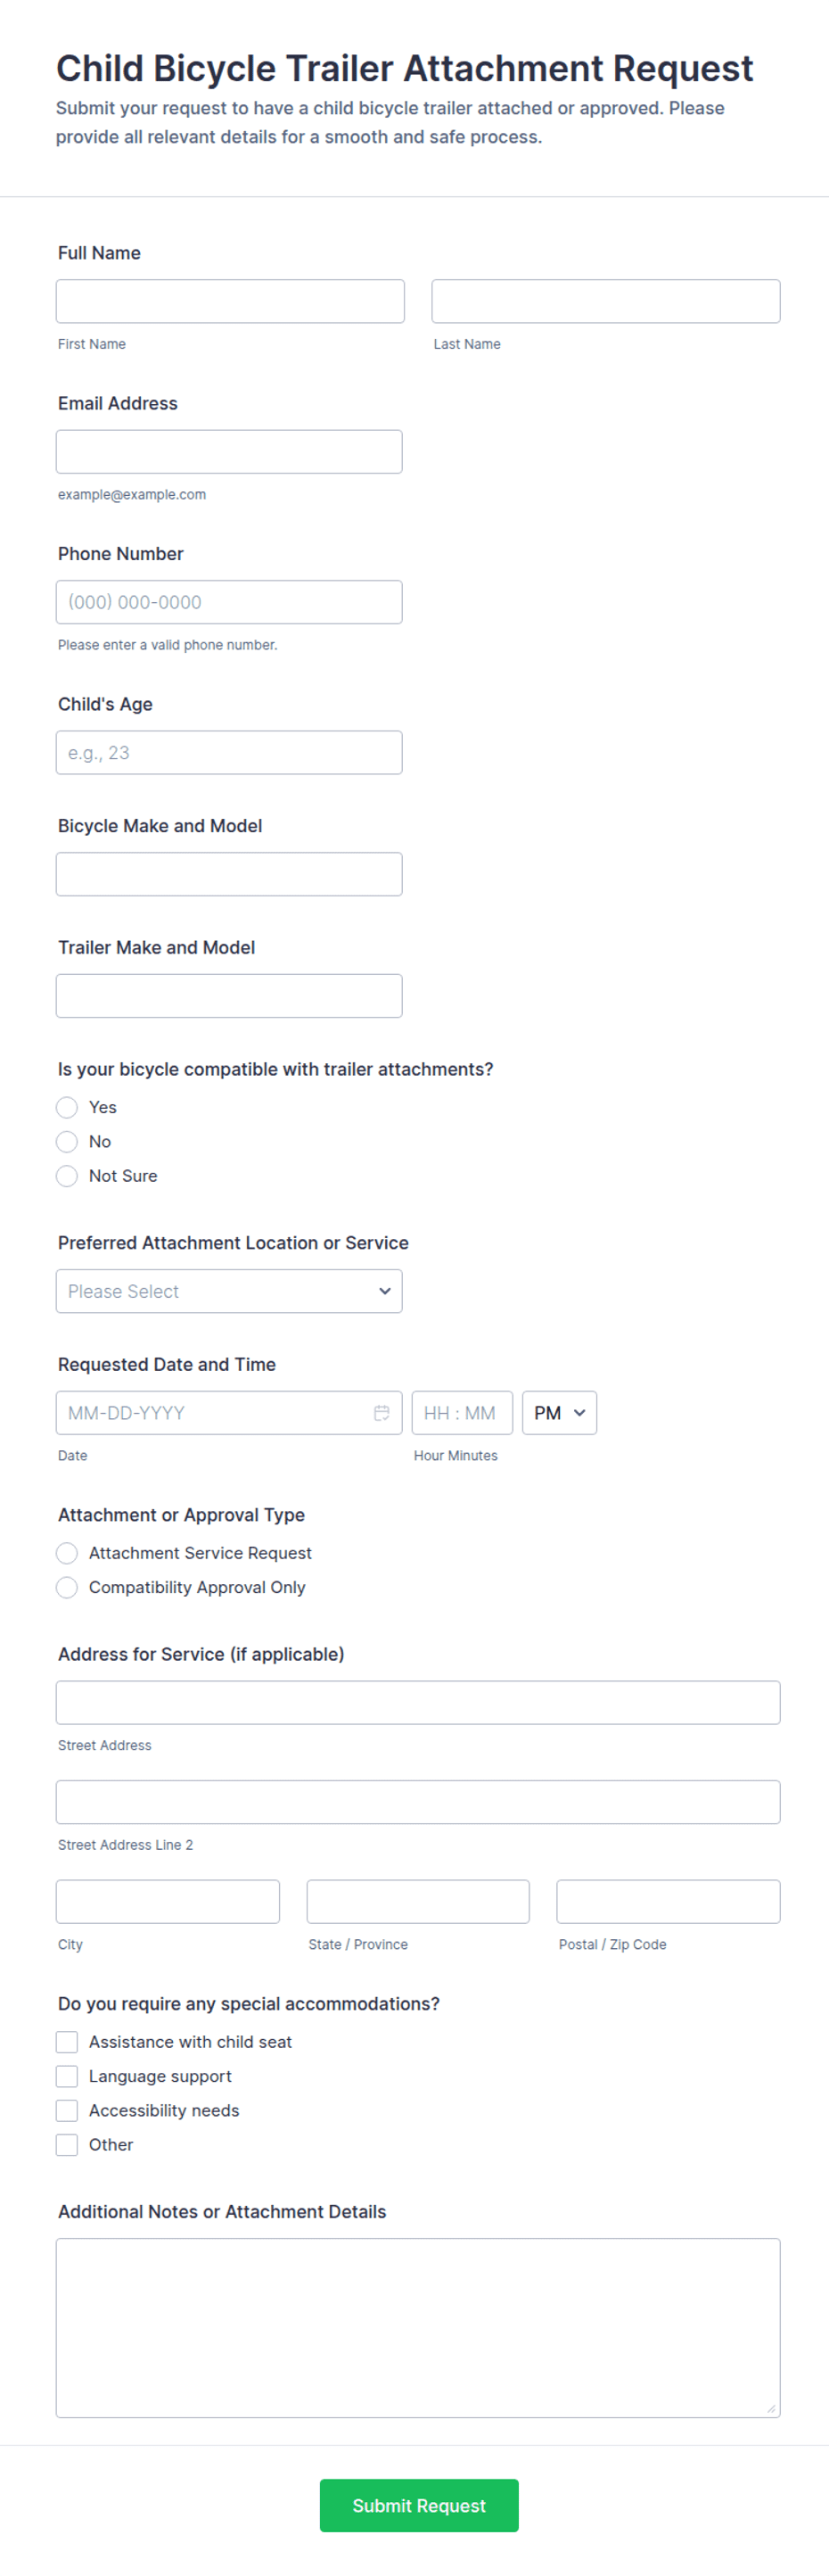829x2576 pixels.
Task: Select 'Yes' for bicycle compatibility
Action: [67, 1107]
